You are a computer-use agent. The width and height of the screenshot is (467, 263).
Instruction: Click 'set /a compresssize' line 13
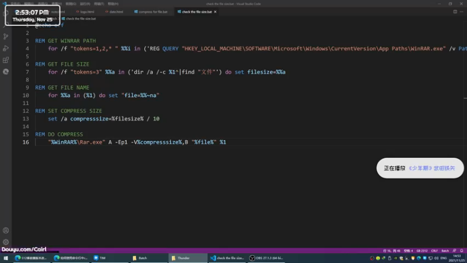pos(104,119)
